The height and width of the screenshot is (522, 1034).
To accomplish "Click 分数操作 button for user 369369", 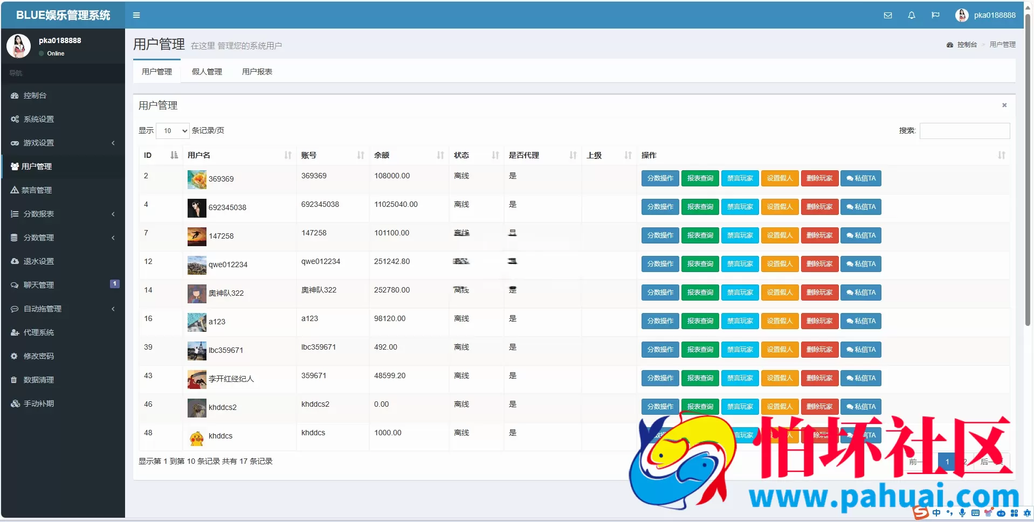I will 660,178.
